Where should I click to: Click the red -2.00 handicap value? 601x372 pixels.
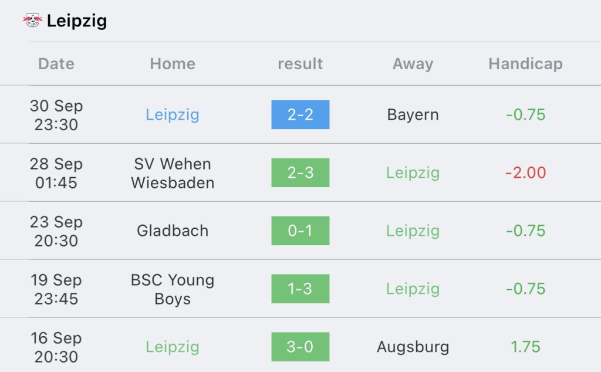525,173
